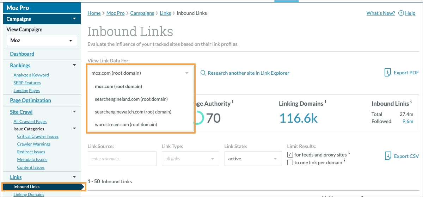423x197 pixels.
Task: Click info icon beside Inbound Links heading
Action: coord(410,102)
